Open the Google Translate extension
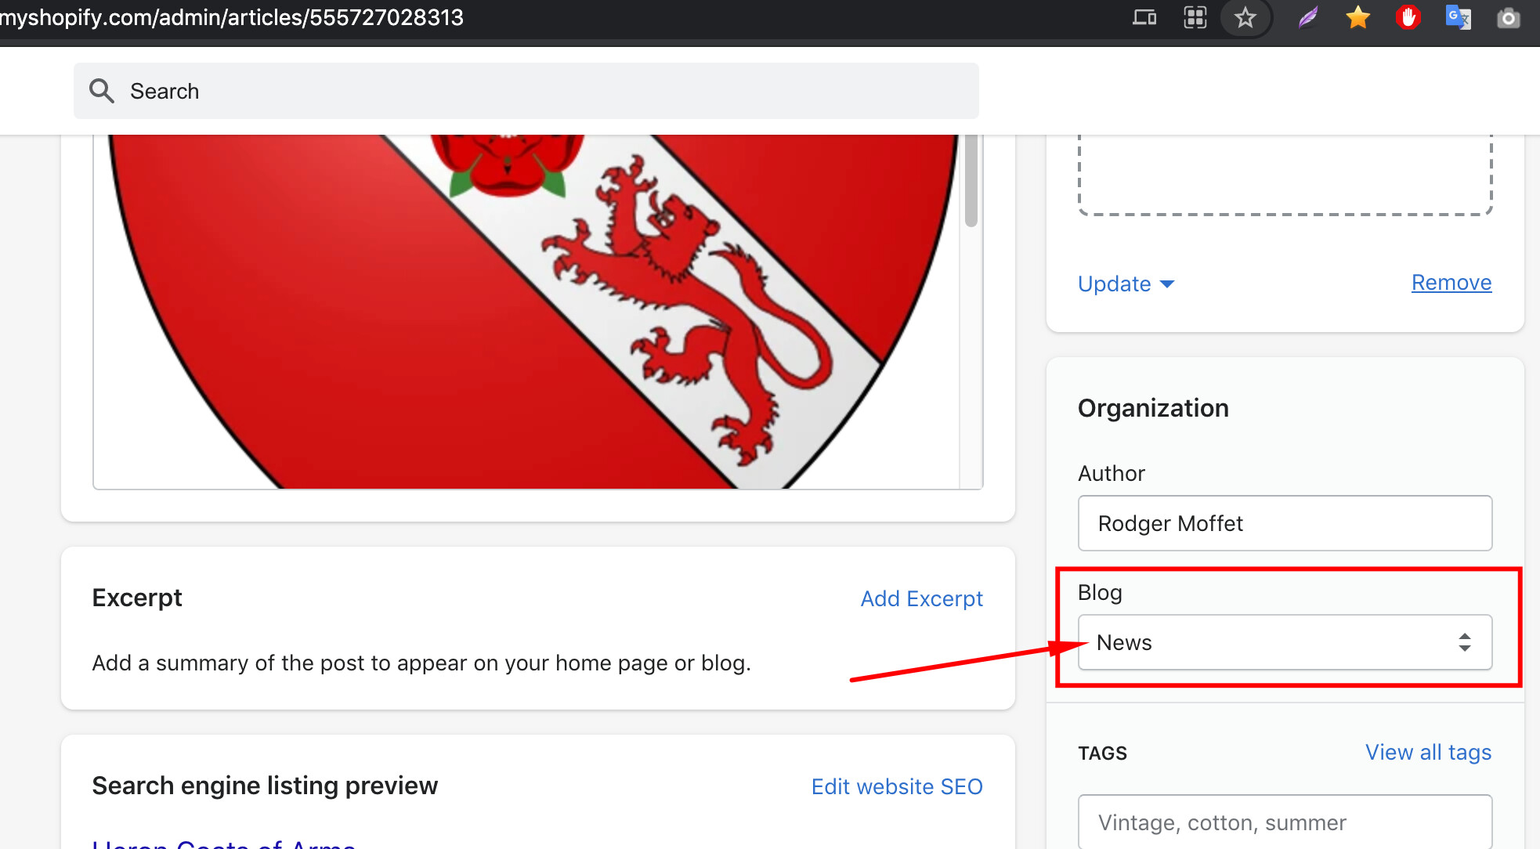 tap(1458, 17)
